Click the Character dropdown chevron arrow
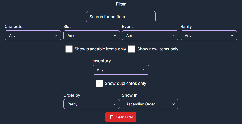The width and height of the screenshot is (242, 124). click(56, 35)
